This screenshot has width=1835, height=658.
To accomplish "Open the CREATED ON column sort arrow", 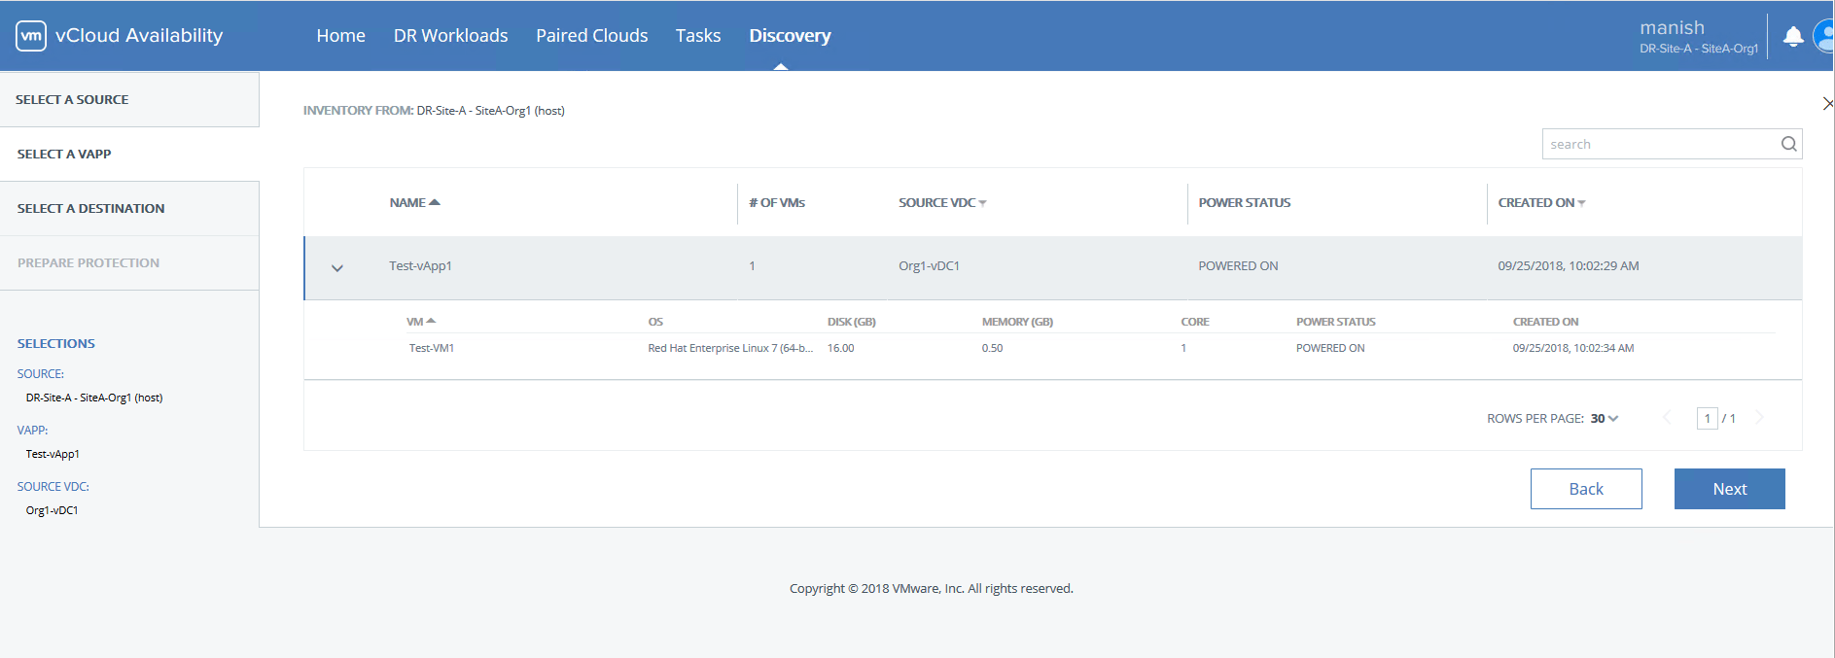I will (x=1582, y=203).
